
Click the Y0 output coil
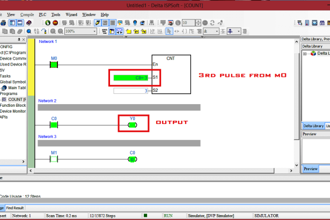(133, 125)
